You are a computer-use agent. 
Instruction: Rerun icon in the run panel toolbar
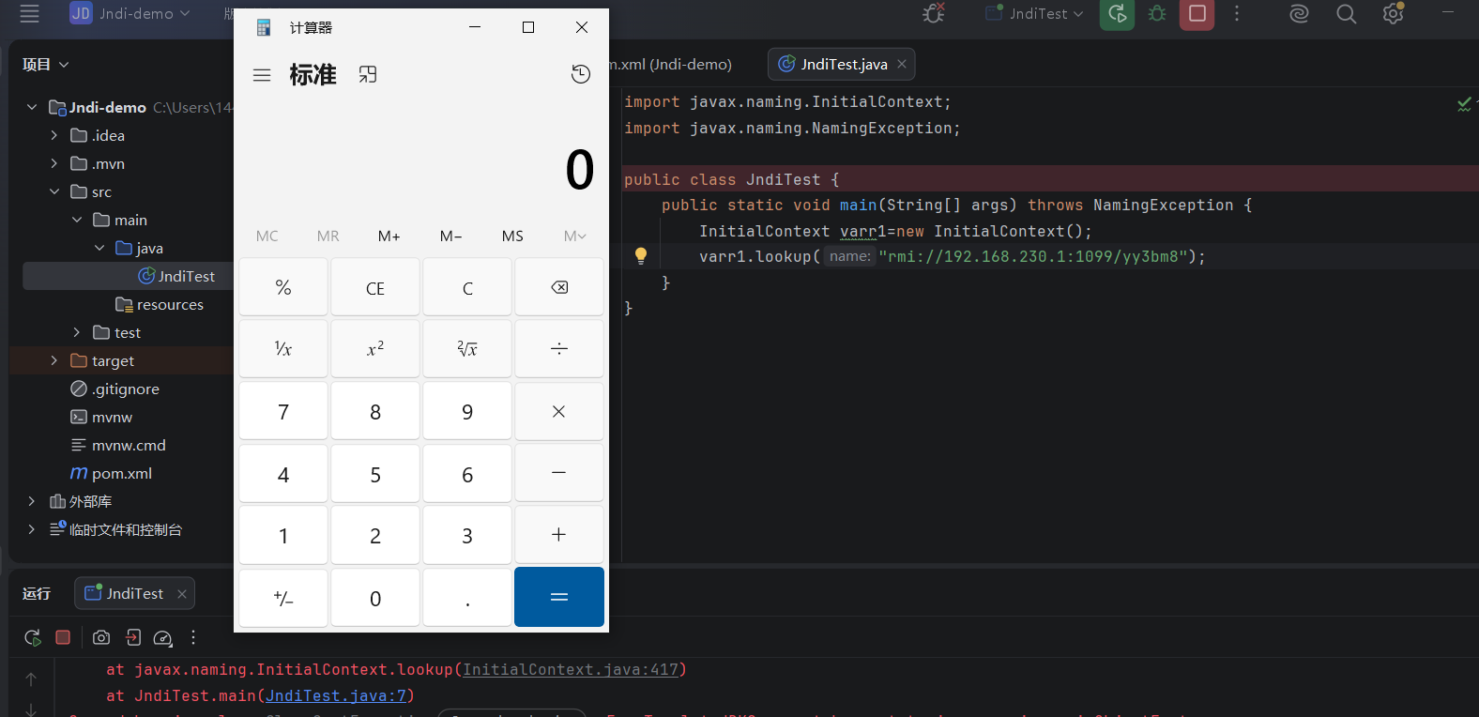coord(33,637)
